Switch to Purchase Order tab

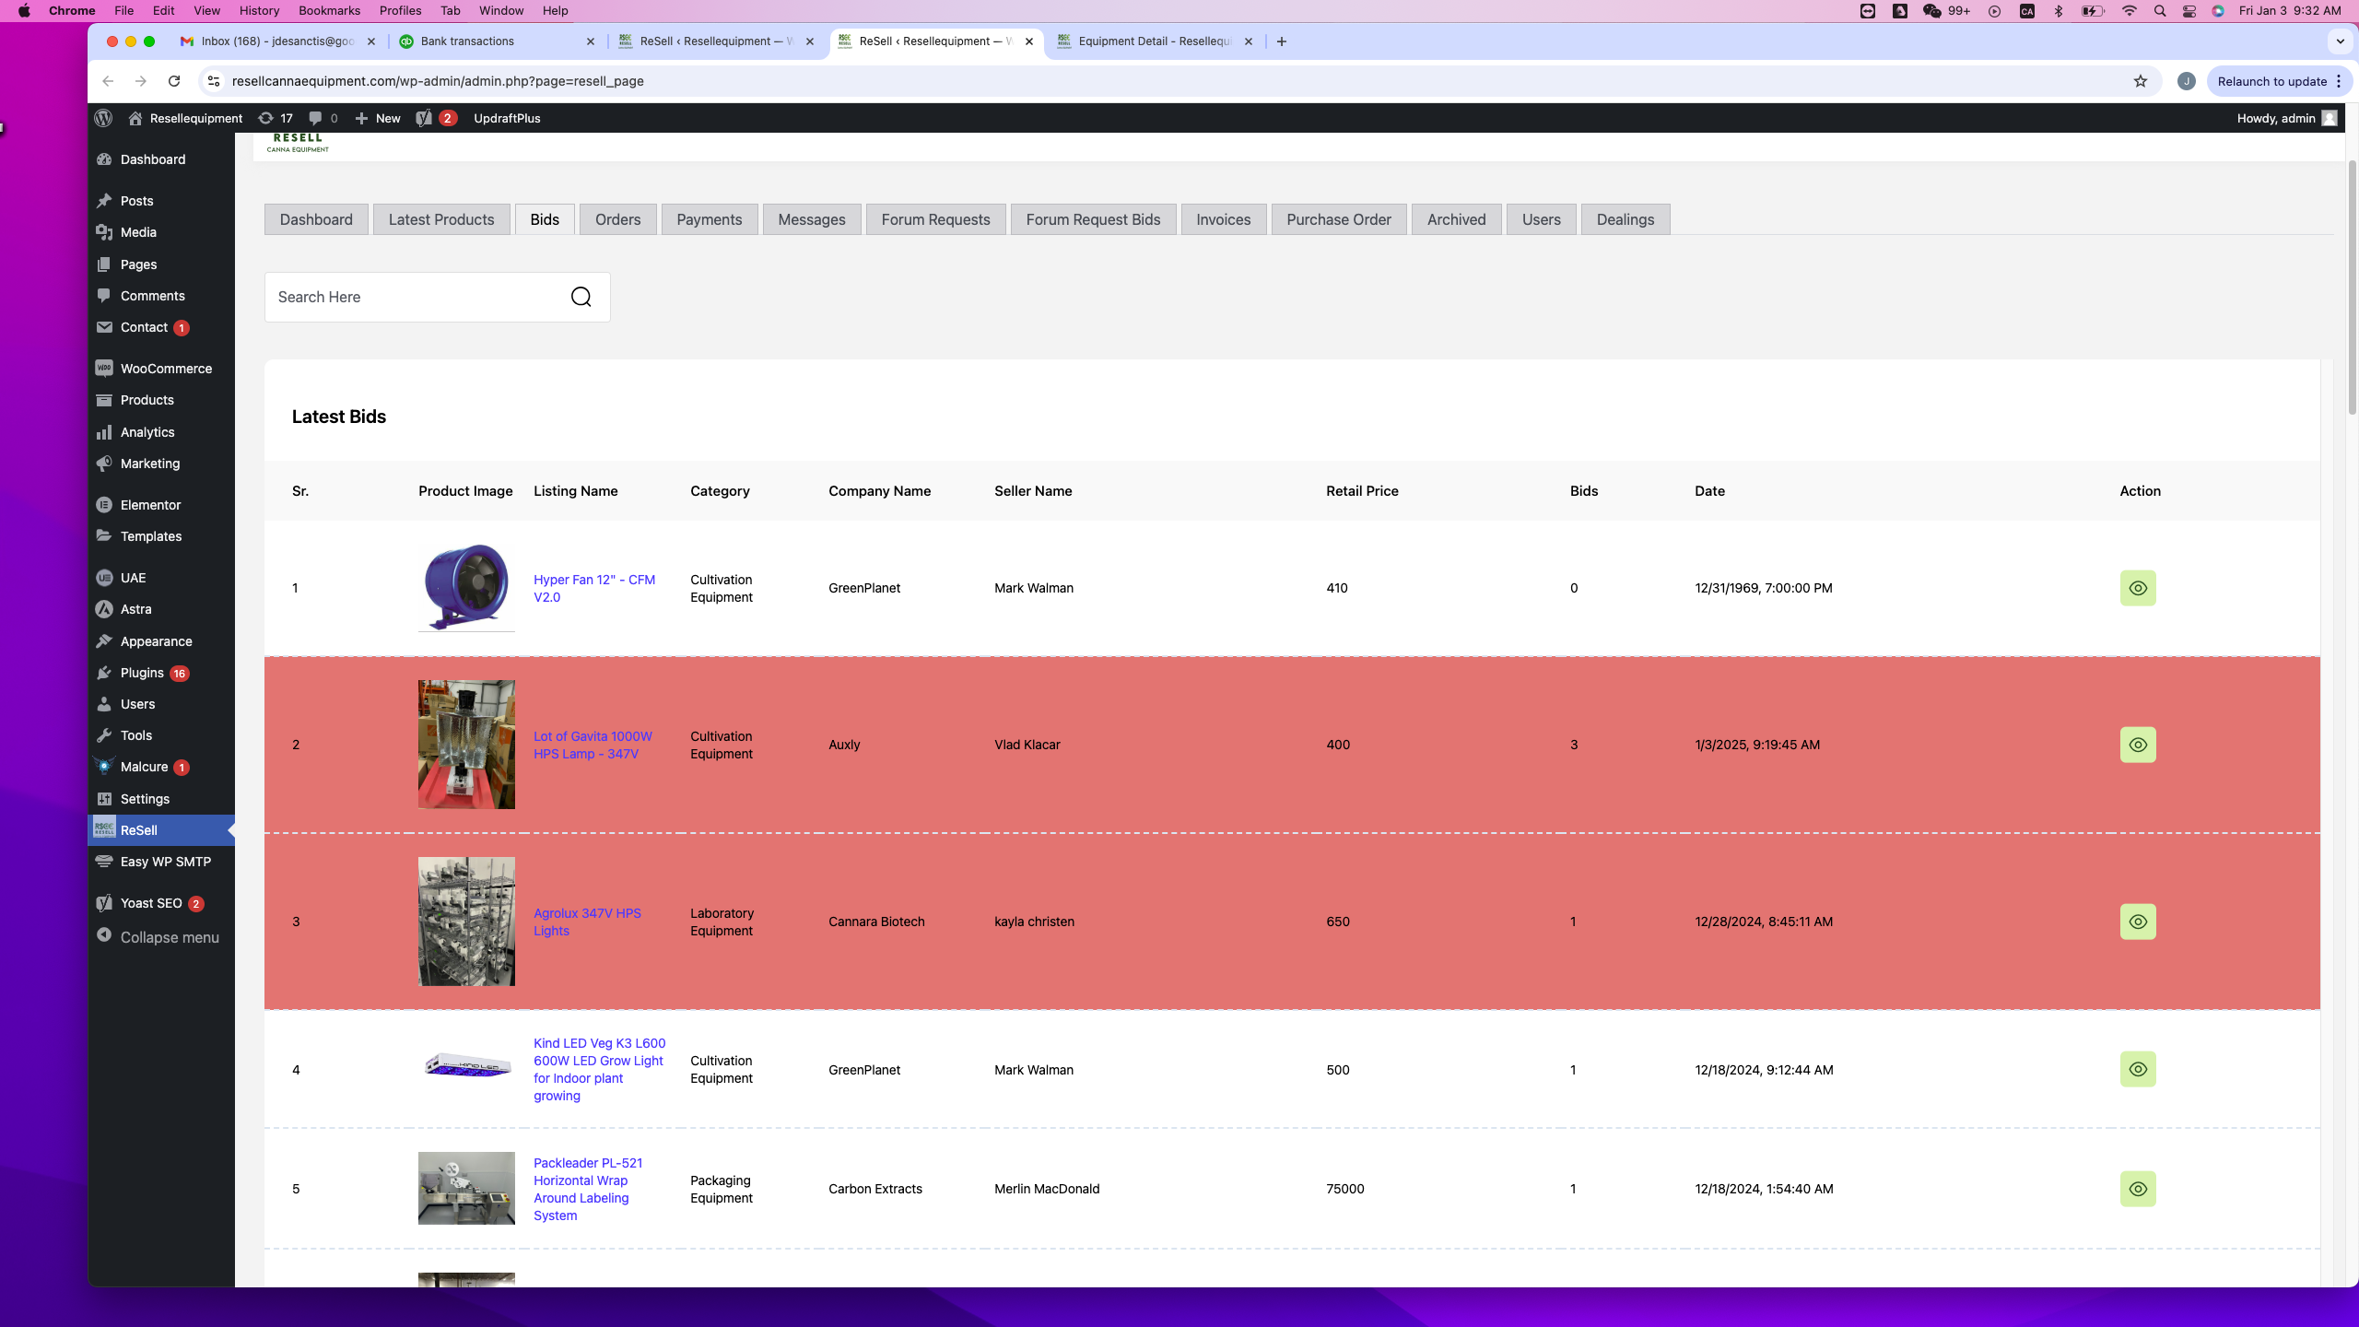click(1339, 219)
